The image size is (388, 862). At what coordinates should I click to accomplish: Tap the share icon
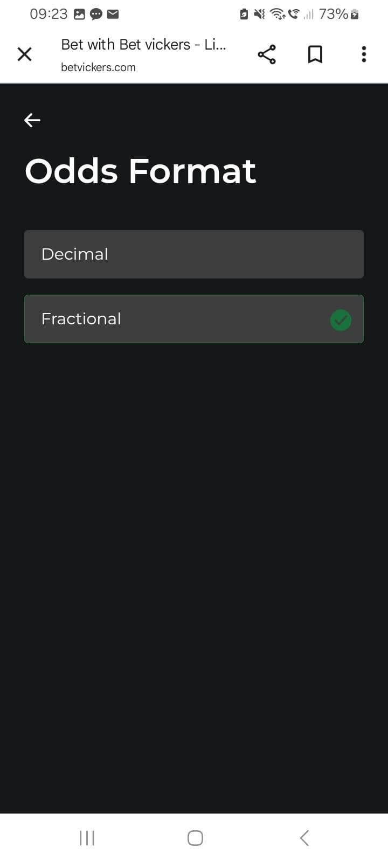coord(267,54)
